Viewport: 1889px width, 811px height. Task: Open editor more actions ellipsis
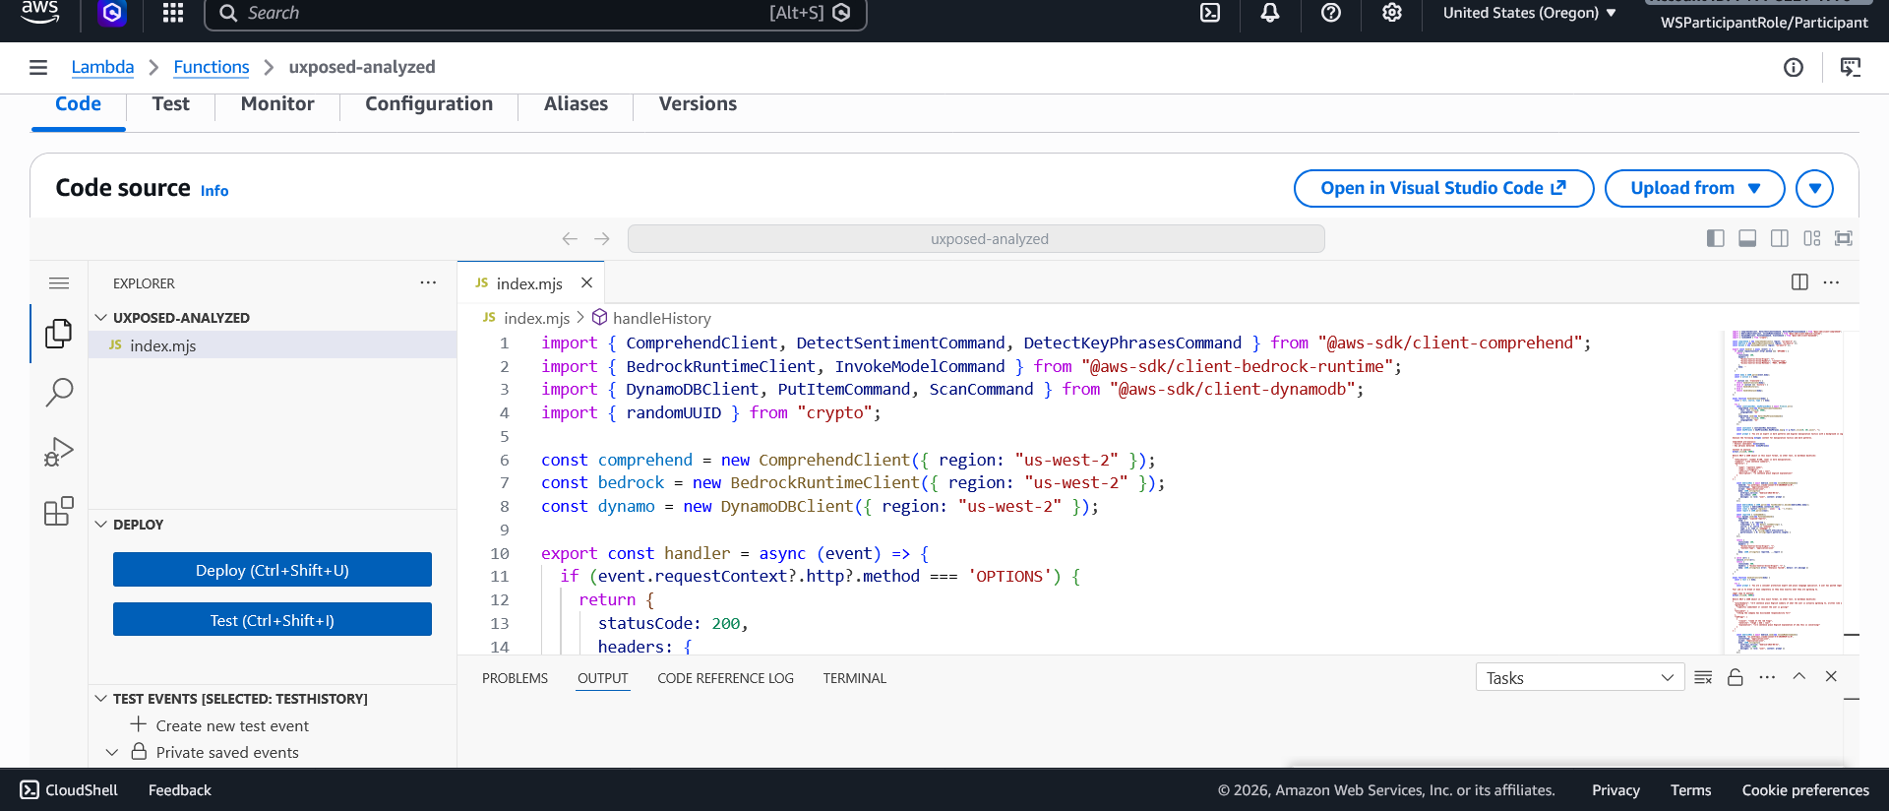[x=1831, y=282]
